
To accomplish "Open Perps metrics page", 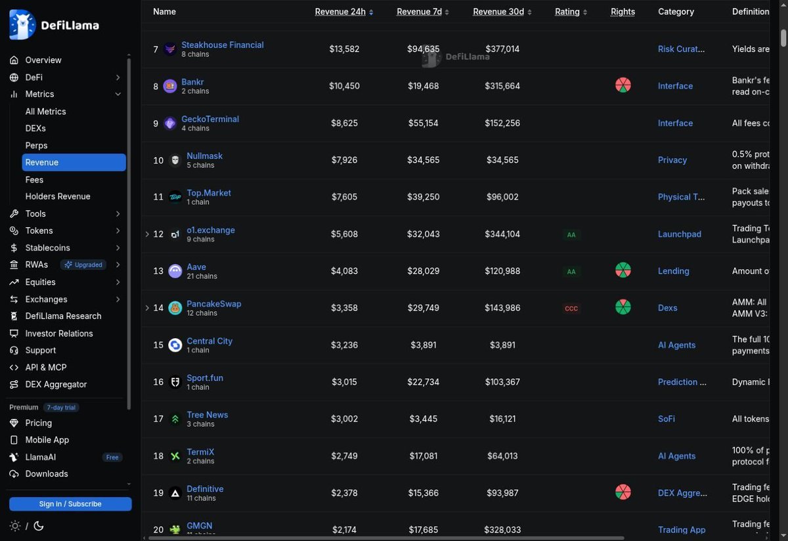I will (x=36, y=146).
